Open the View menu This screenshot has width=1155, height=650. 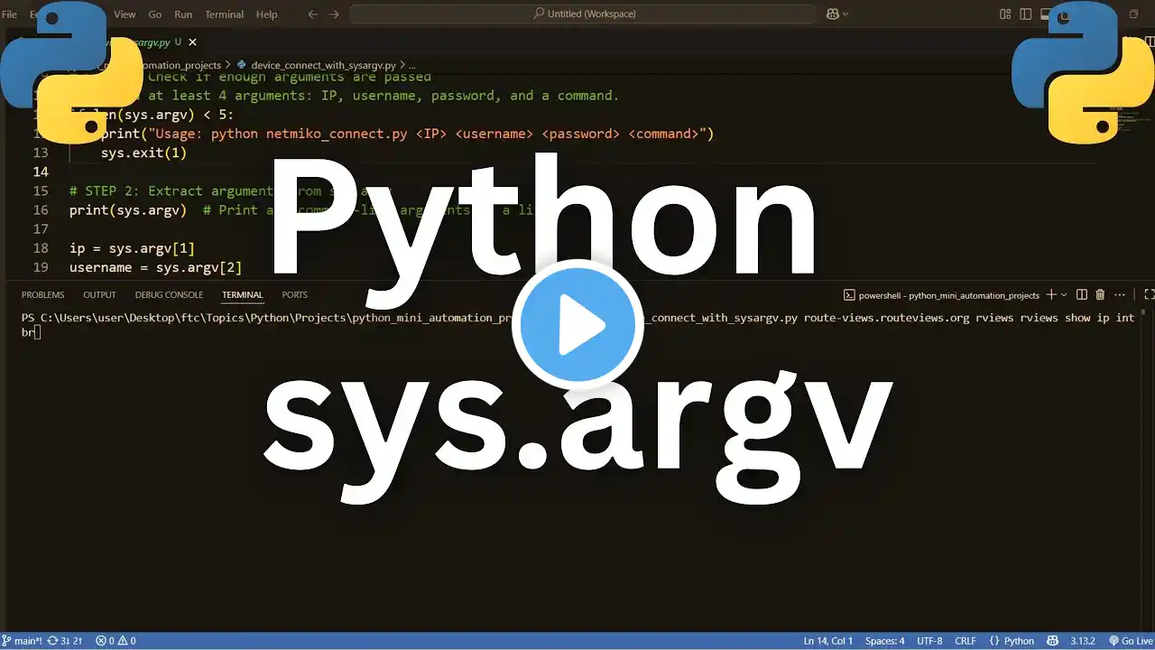pos(125,14)
